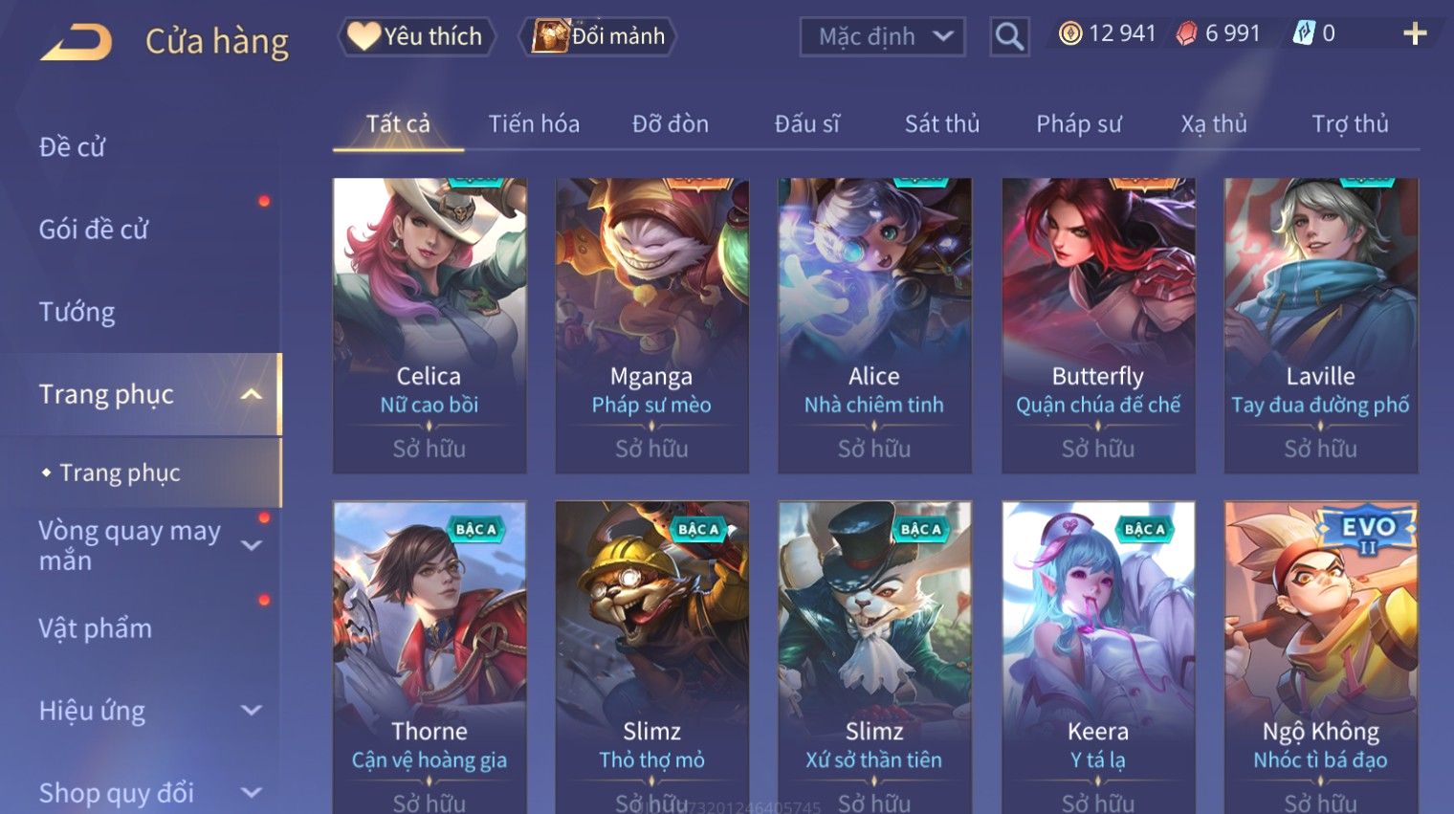Switch to the Pháp sư tab
The width and height of the screenshot is (1454, 814).
pos(1078,123)
